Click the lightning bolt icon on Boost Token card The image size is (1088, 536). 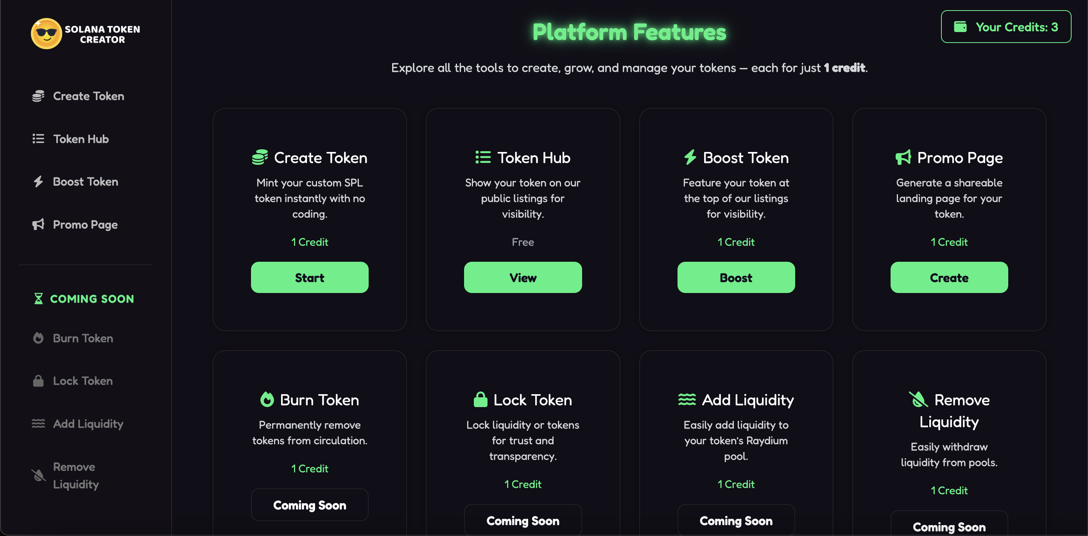pyautogui.click(x=690, y=157)
